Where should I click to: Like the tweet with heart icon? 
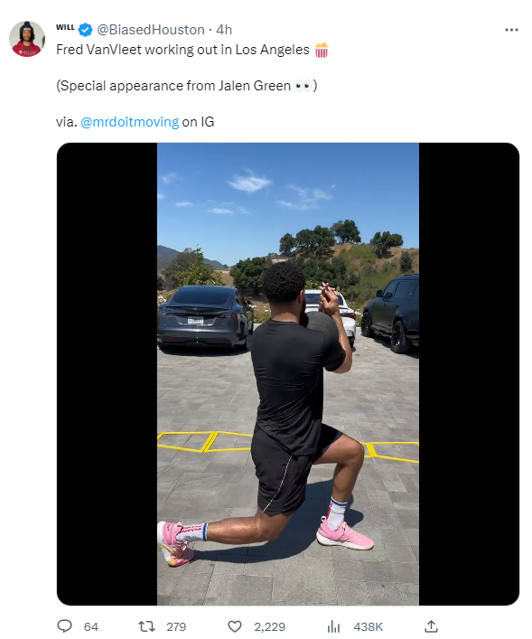coord(235,626)
